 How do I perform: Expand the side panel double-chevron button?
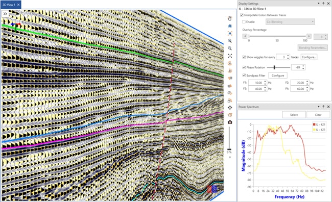(5, 14)
